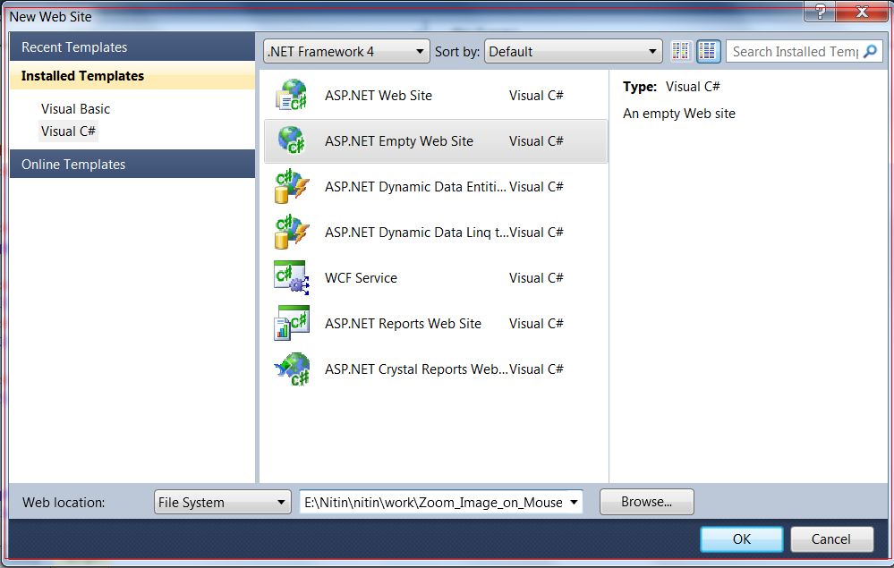Select the Visual C# language node
Viewport: 894px width, 568px height.
coord(68,131)
